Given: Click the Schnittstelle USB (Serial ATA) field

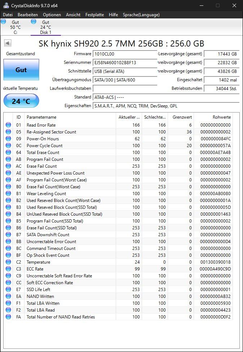Looking at the screenshot, I should tap(125, 71).
